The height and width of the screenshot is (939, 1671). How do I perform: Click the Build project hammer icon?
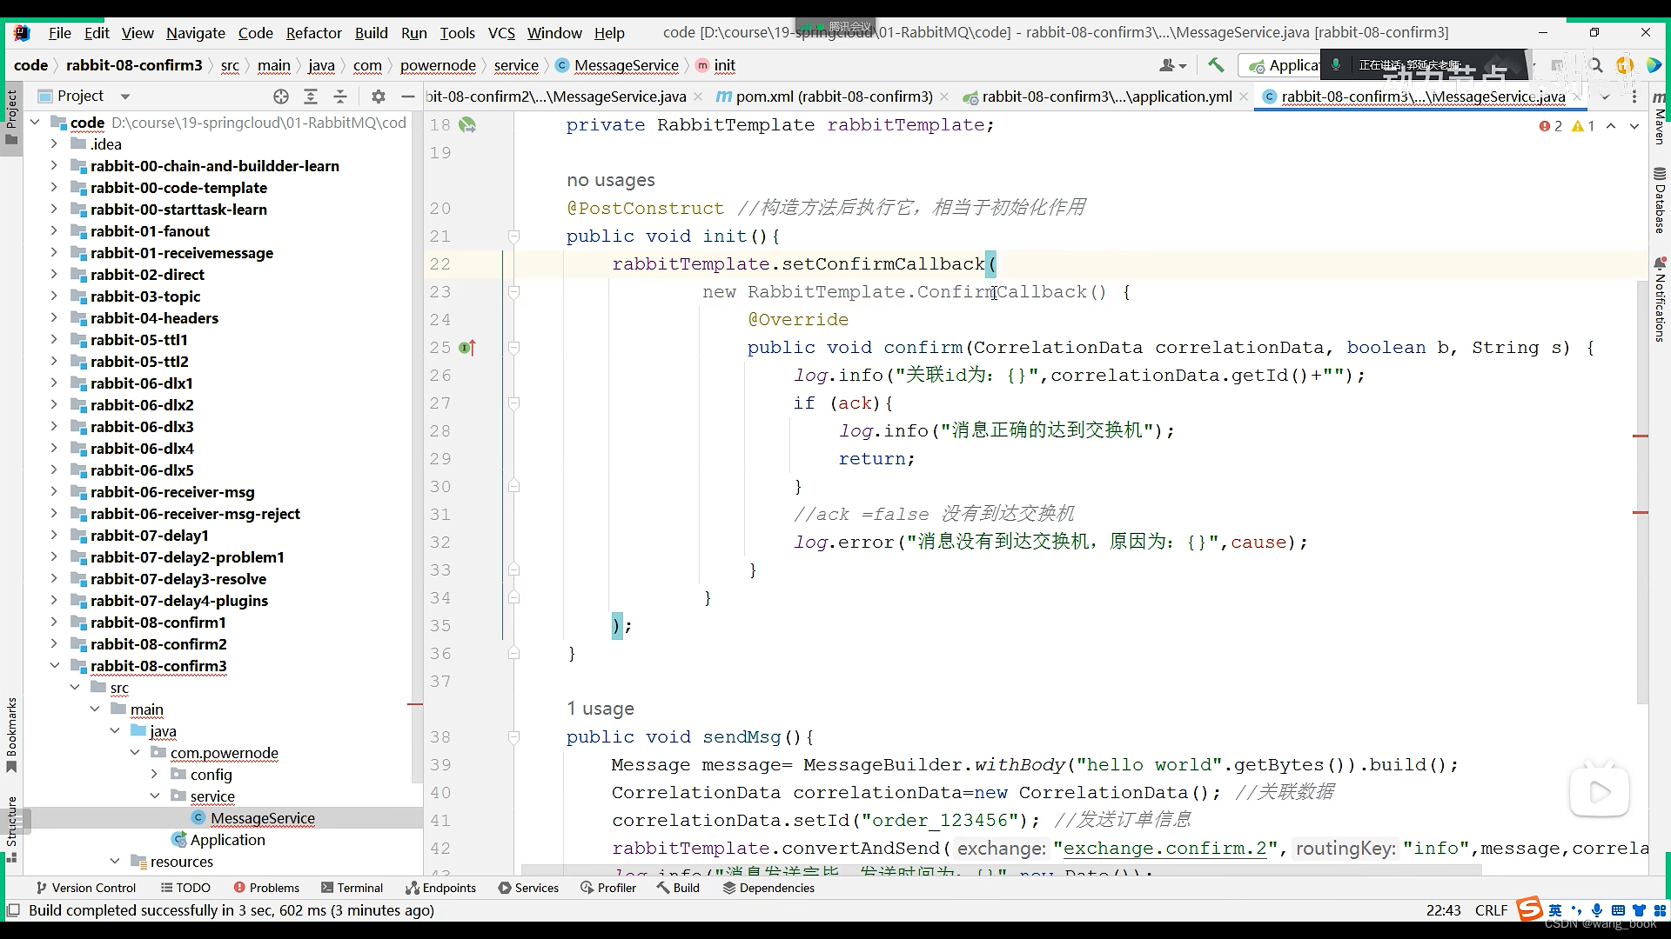[1216, 65]
